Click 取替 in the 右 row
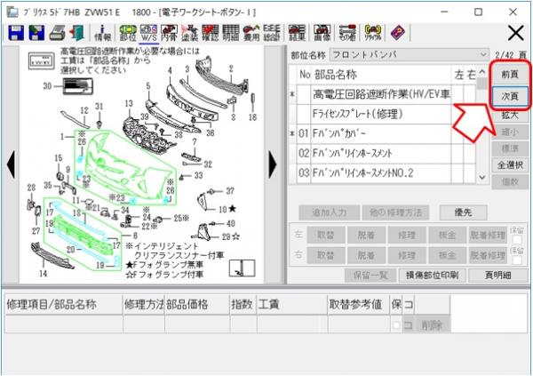 tap(326, 255)
